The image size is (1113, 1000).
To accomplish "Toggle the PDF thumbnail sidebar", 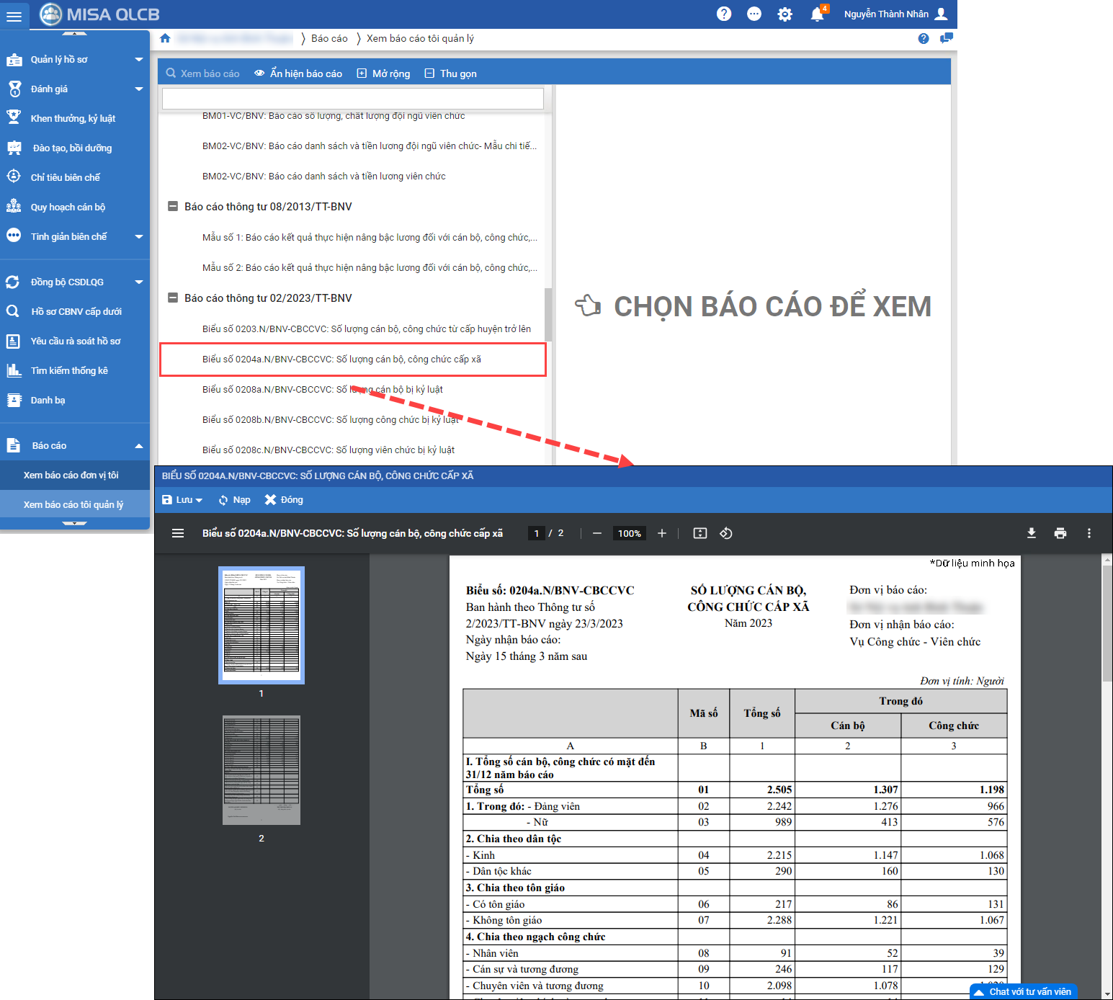I will point(178,533).
